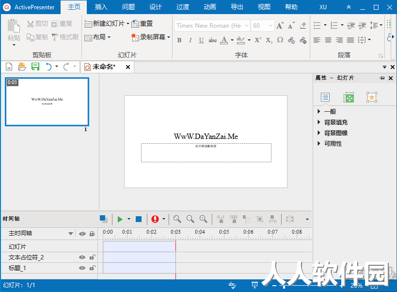
Task: Click the Underline formatting icon
Action: click(201, 40)
